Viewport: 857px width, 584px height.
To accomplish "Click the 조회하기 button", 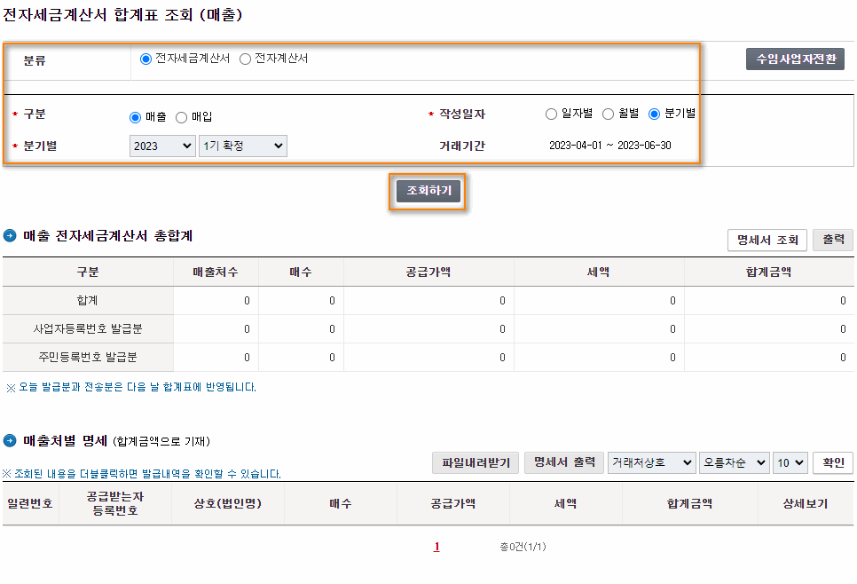I will tap(428, 191).
